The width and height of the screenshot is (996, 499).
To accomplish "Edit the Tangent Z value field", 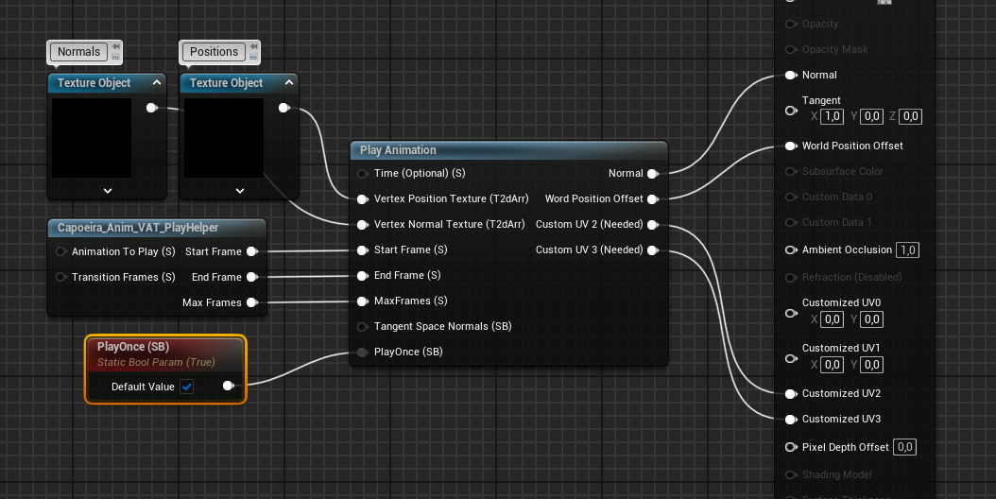I will pyautogui.click(x=910, y=116).
